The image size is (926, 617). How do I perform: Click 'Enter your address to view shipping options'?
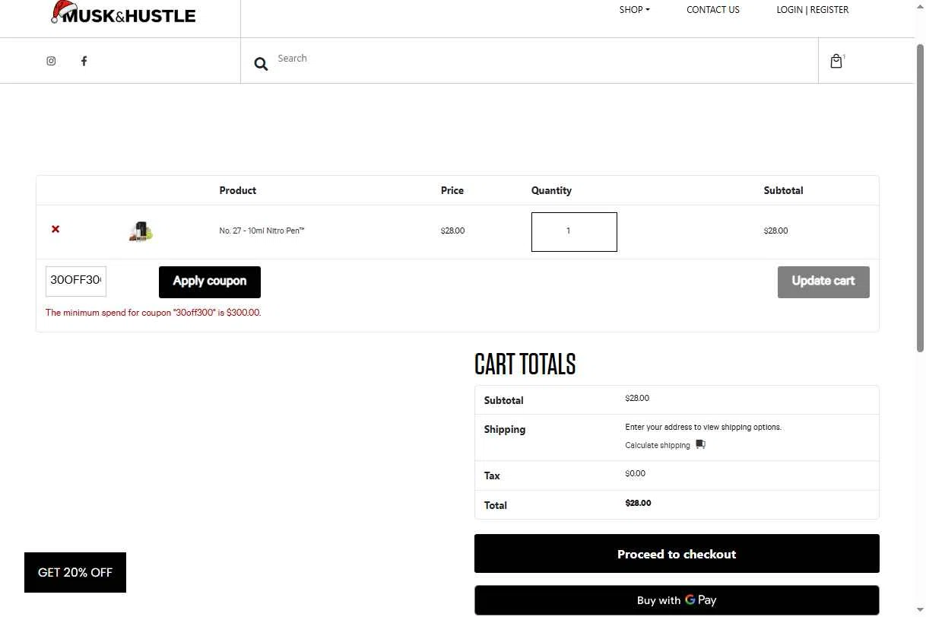pyautogui.click(x=703, y=428)
